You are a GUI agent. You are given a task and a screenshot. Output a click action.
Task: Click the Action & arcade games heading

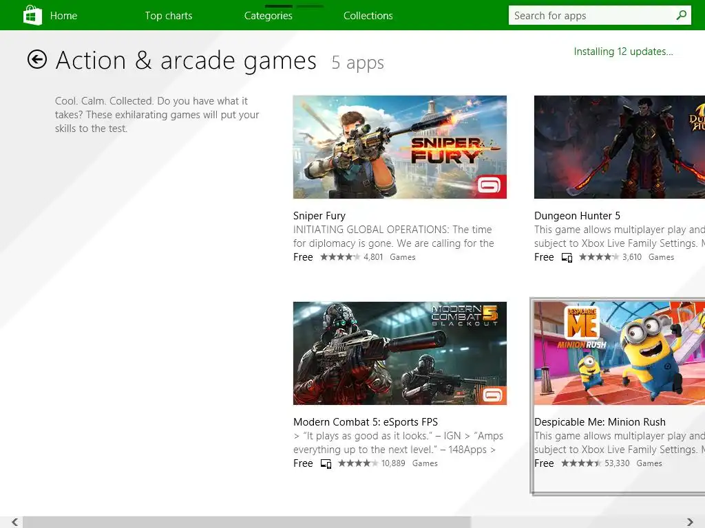[x=186, y=60]
